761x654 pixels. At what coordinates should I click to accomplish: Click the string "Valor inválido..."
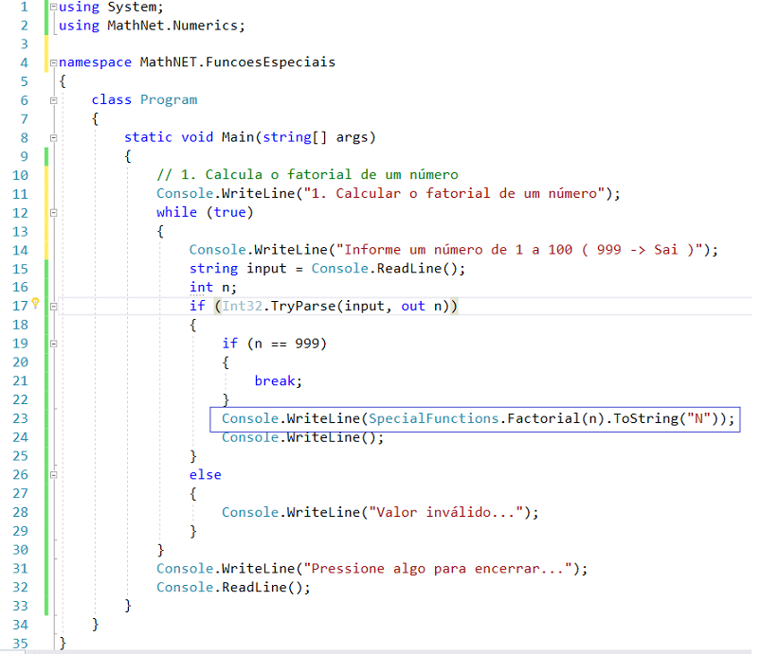point(446,512)
